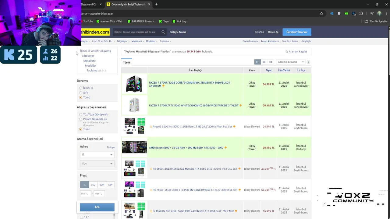
Task: Focus the min TL price field
Action: click(x=86, y=194)
